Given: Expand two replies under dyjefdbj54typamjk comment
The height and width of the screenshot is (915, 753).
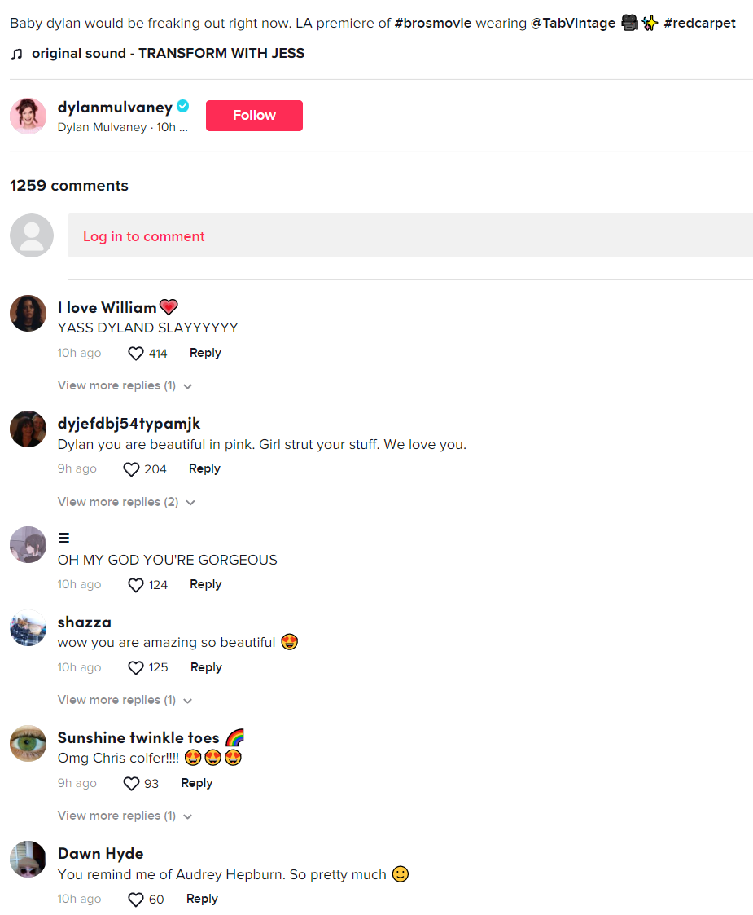Looking at the screenshot, I should click(x=126, y=502).
